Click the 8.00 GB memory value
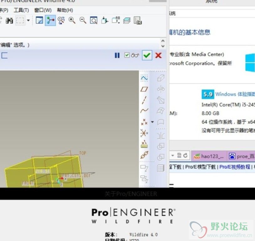 click(211, 113)
